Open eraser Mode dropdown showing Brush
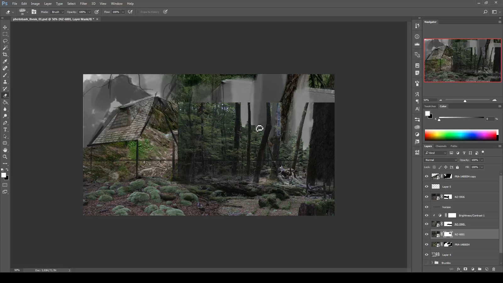 point(58,12)
